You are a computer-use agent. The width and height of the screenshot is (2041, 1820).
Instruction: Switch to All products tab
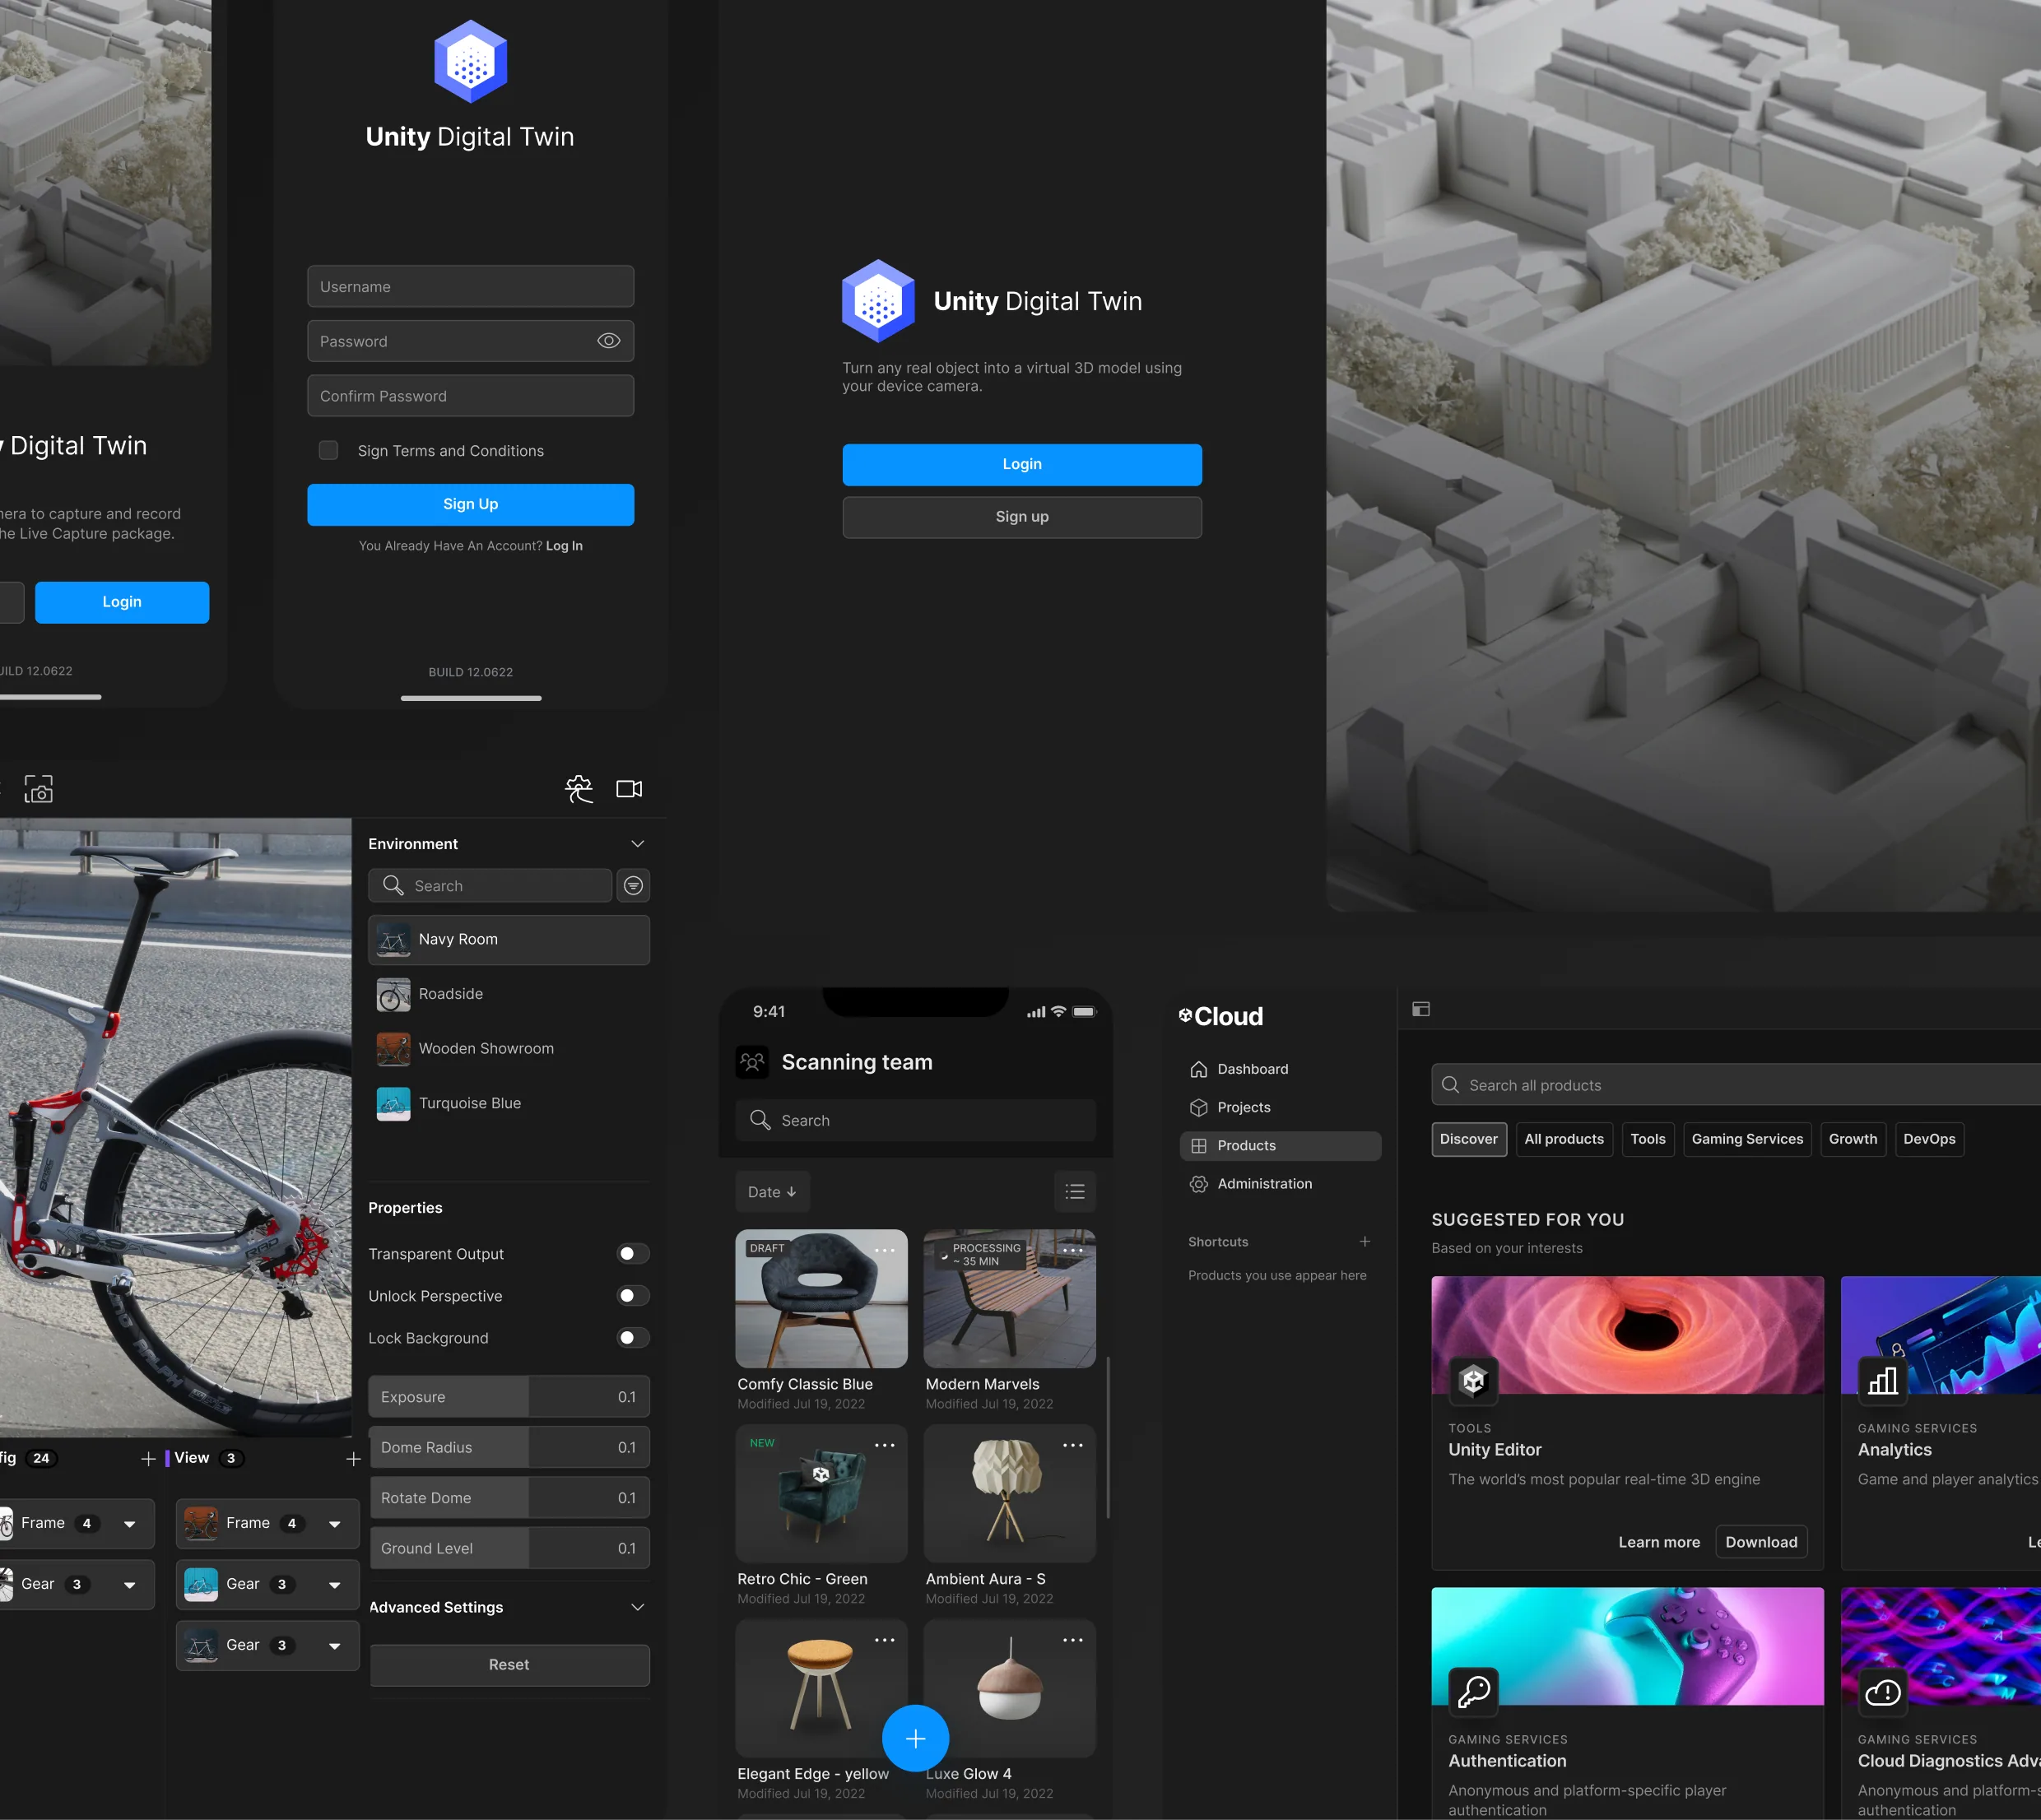click(x=1563, y=1139)
